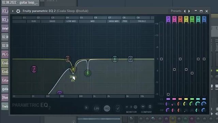Open plugin settings gear in EQ title bar
The image size is (218, 123).
click(18, 11)
